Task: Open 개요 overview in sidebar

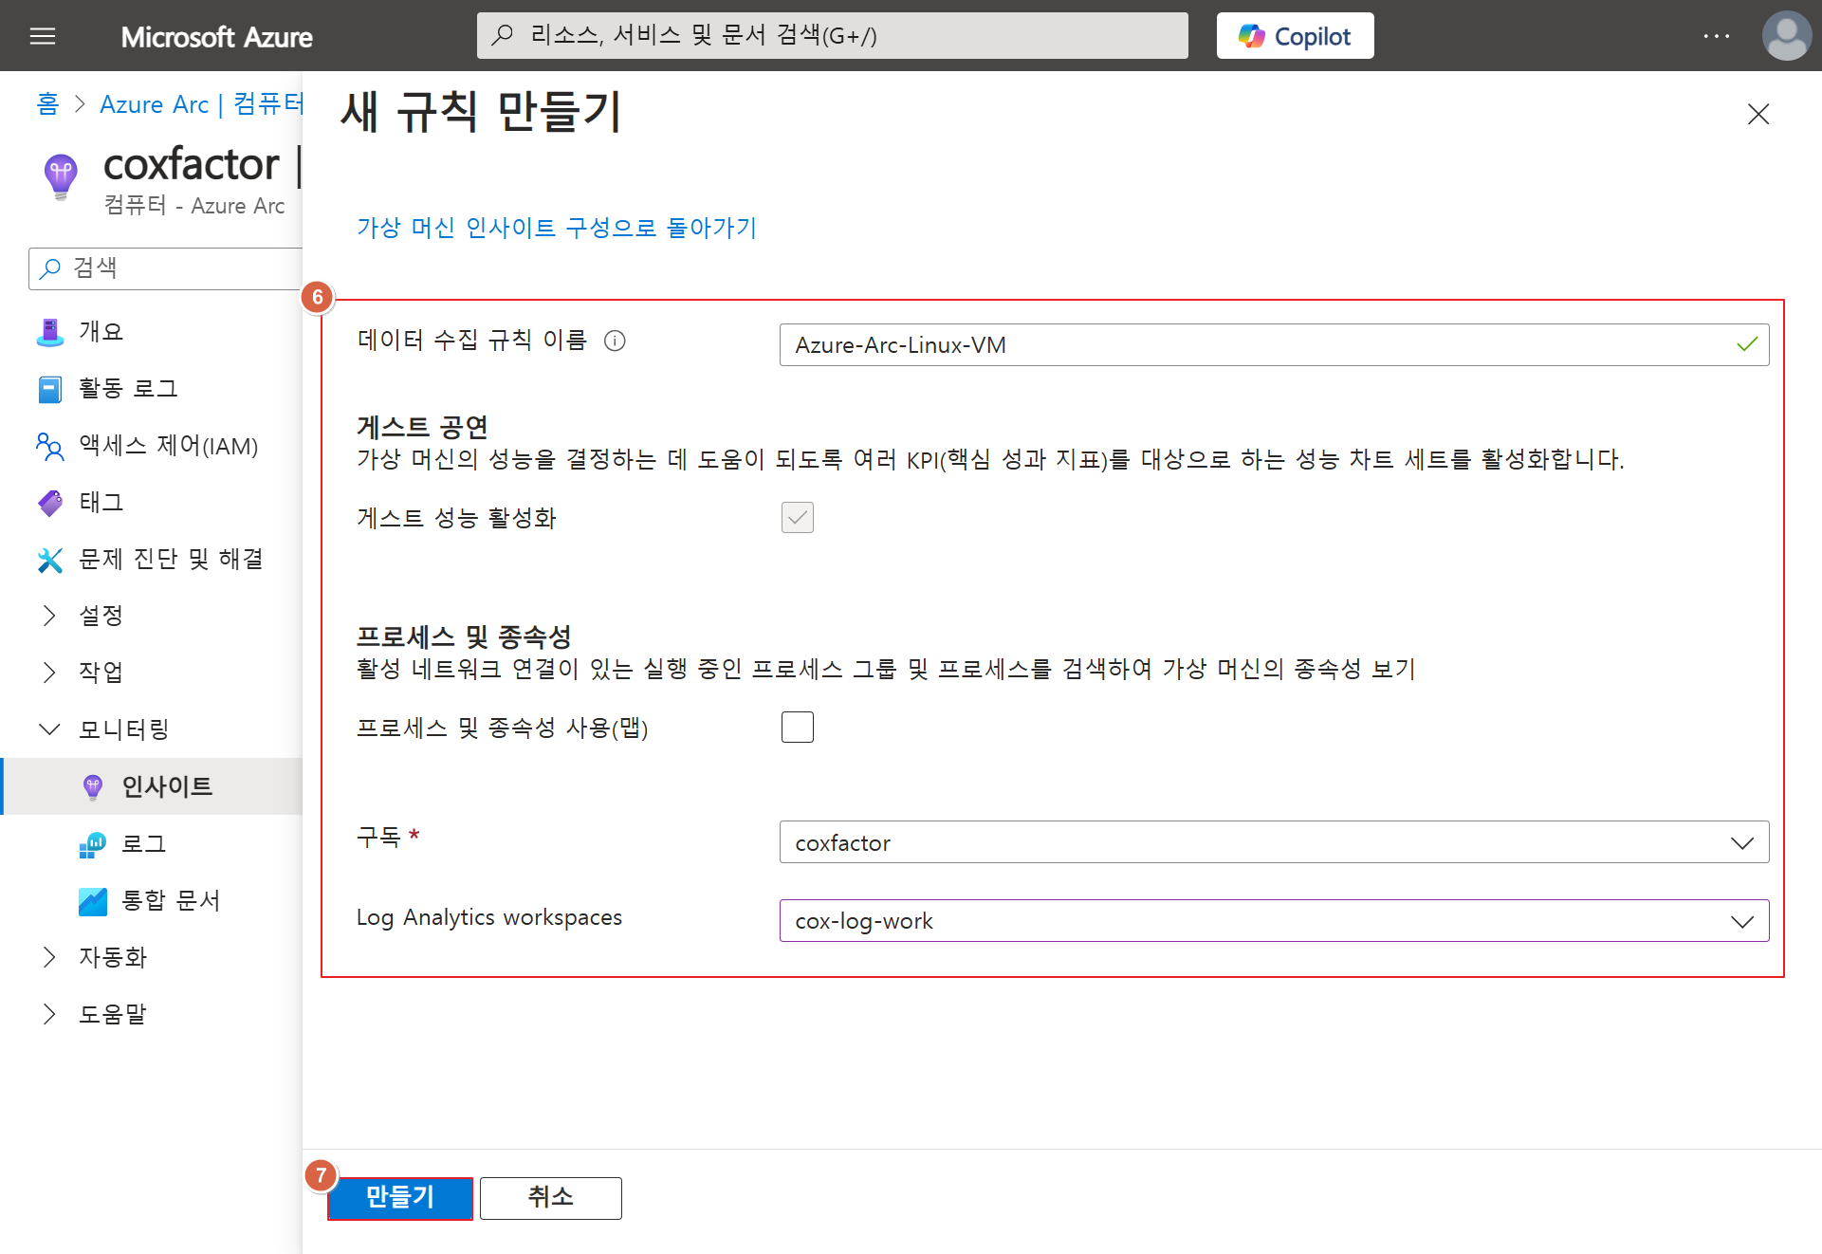Action: pyautogui.click(x=101, y=332)
